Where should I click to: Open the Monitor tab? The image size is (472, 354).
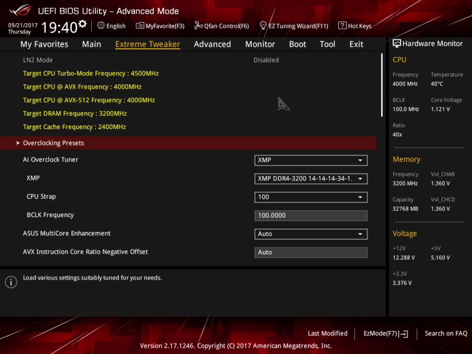260,44
